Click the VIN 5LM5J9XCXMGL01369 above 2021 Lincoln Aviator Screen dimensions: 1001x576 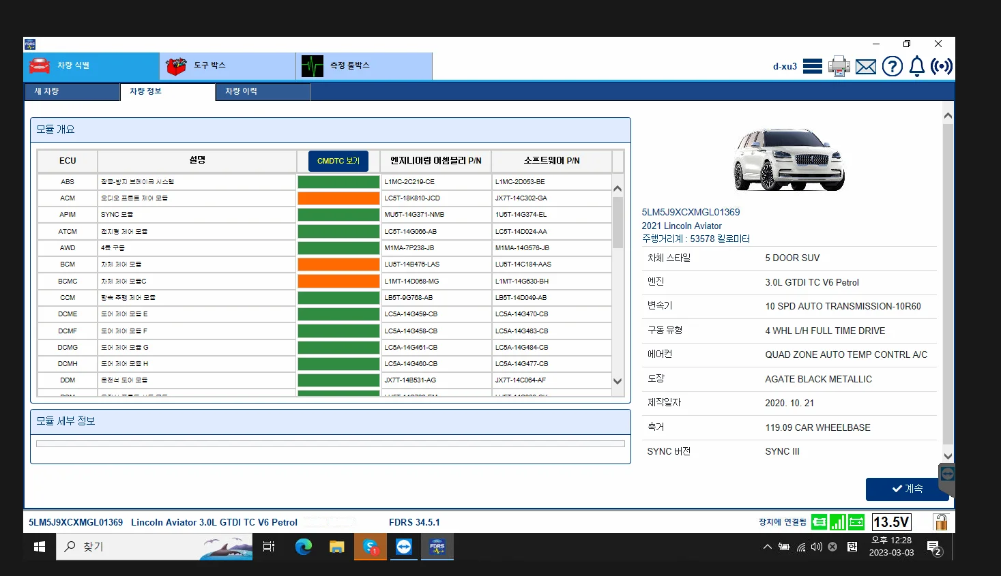pos(691,213)
